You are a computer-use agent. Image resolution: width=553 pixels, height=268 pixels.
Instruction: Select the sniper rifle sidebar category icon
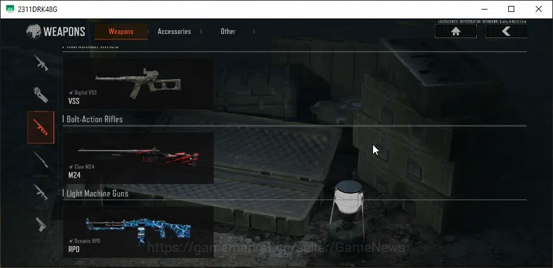pyautogui.click(x=41, y=160)
